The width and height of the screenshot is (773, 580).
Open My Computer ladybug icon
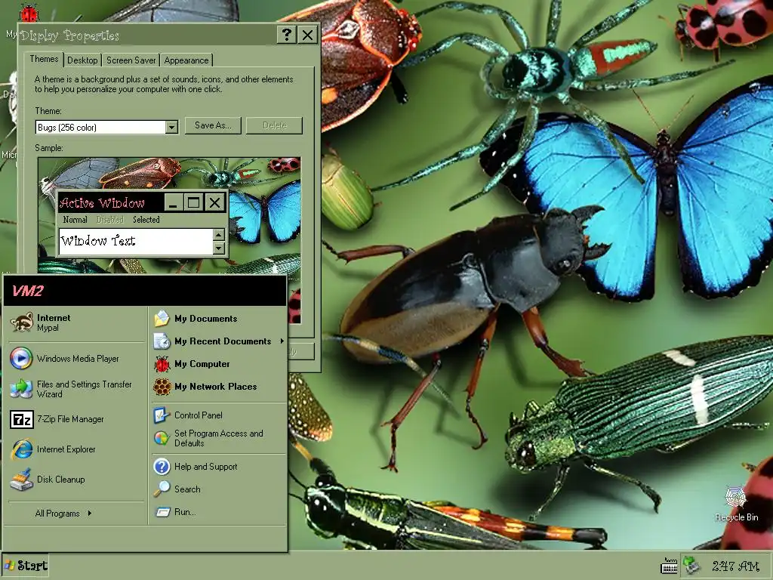pyautogui.click(x=162, y=364)
